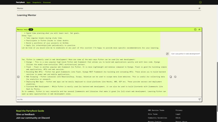Click the 'Deploying Web Apps' bullet text

pos(94,83)
